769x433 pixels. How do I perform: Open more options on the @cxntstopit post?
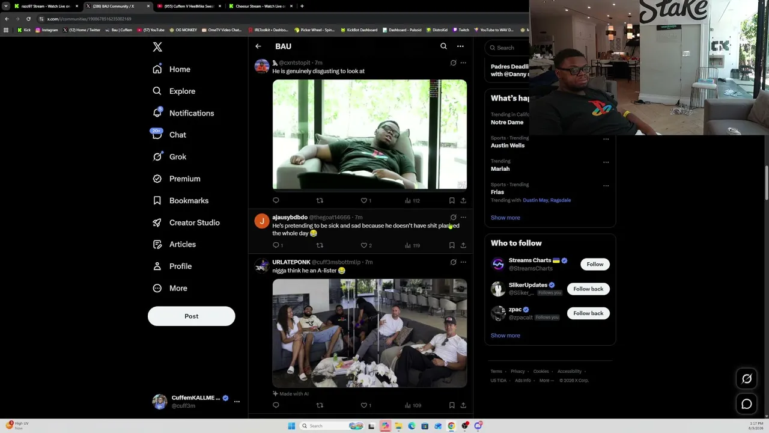463,63
